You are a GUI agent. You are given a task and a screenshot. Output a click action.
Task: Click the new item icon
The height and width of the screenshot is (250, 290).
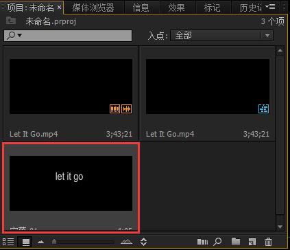(x=252, y=242)
